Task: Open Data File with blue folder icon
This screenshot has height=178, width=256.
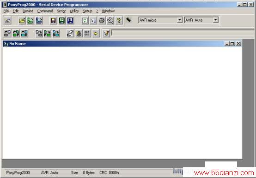Action: pos(39,21)
